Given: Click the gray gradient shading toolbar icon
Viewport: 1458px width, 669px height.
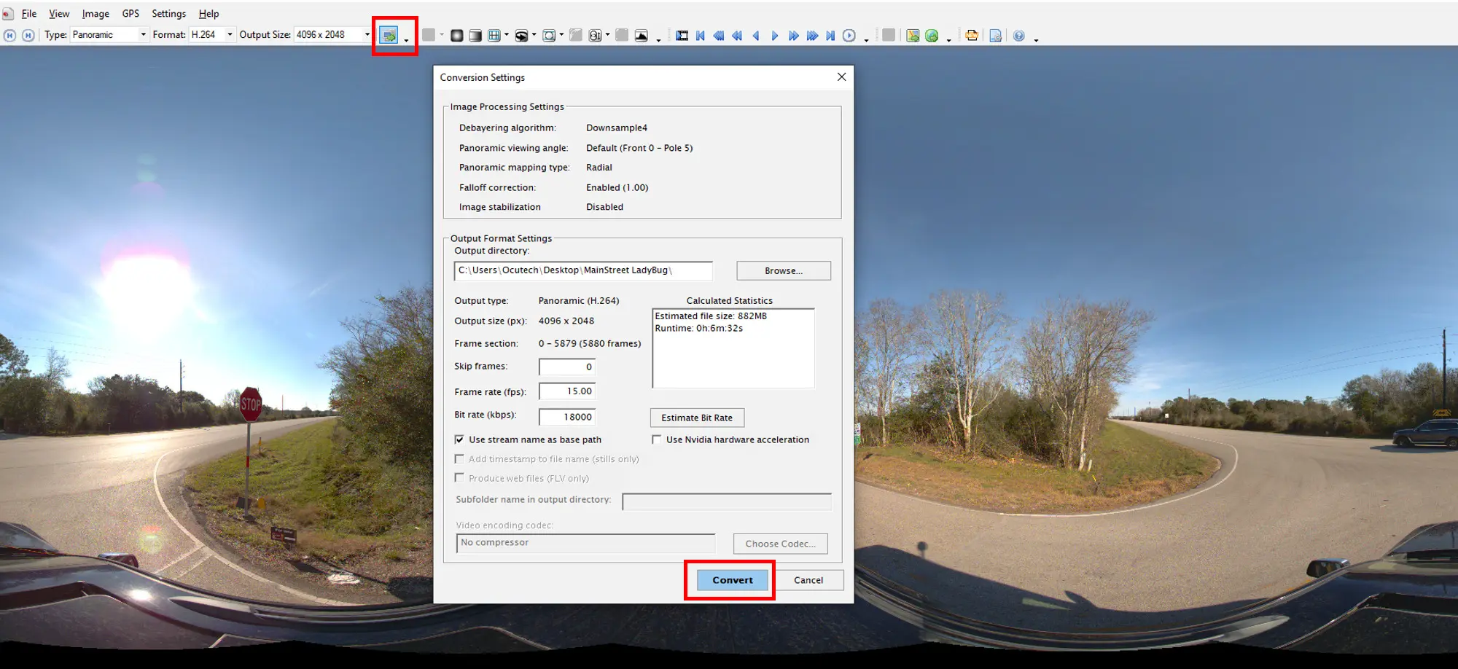Looking at the screenshot, I should pos(475,35).
